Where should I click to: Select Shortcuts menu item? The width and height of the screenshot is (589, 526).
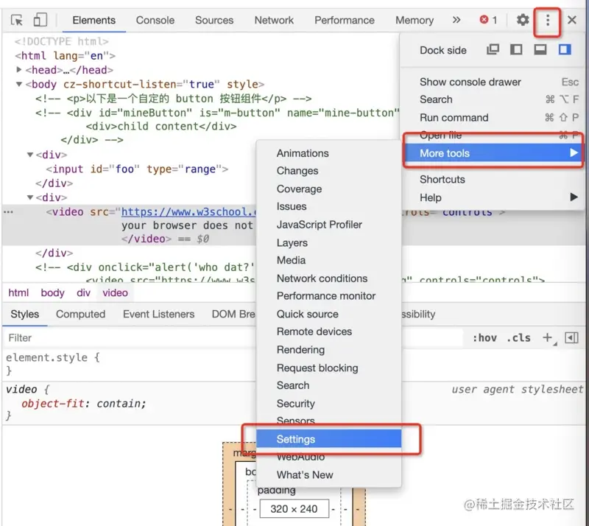(492, 179)
